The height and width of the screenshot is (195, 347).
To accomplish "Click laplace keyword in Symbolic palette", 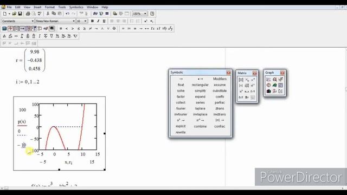I will [200, 108].
